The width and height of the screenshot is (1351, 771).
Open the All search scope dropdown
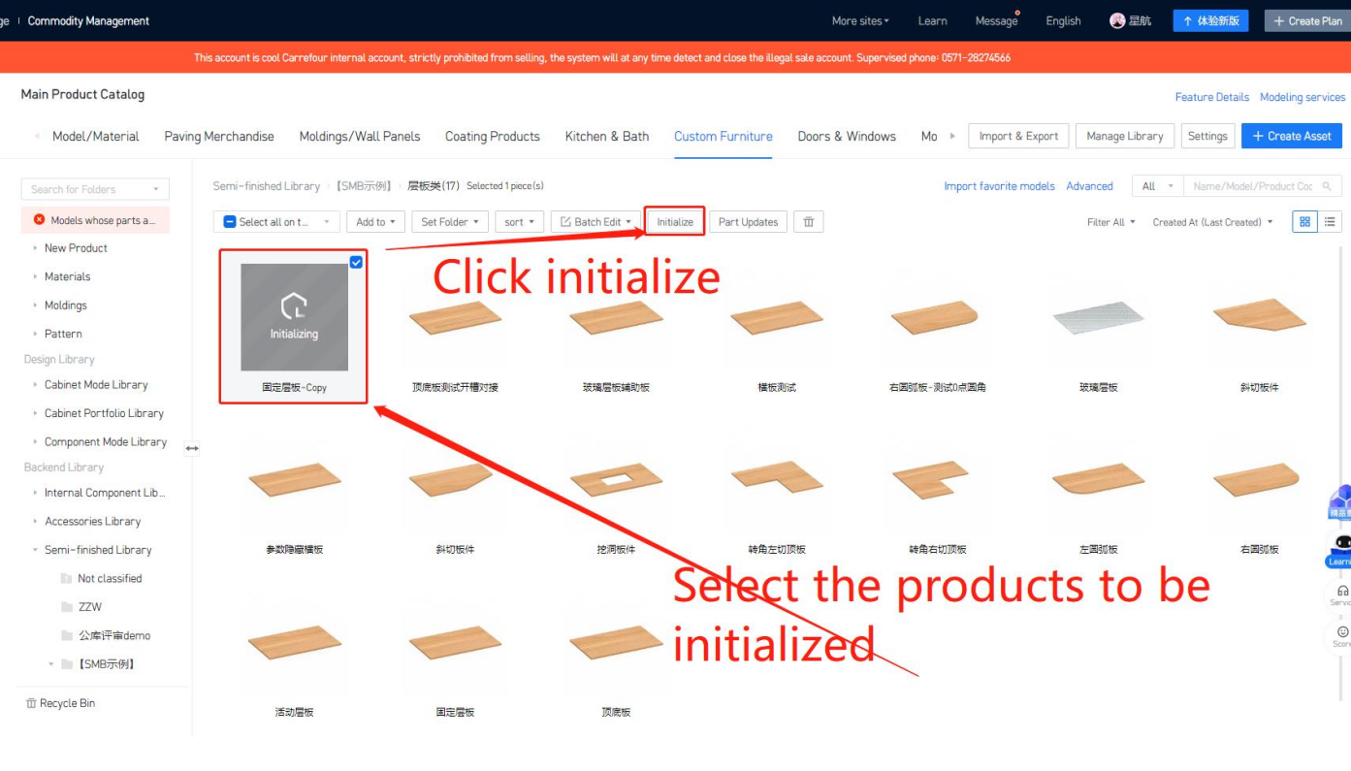point(1158,186)
